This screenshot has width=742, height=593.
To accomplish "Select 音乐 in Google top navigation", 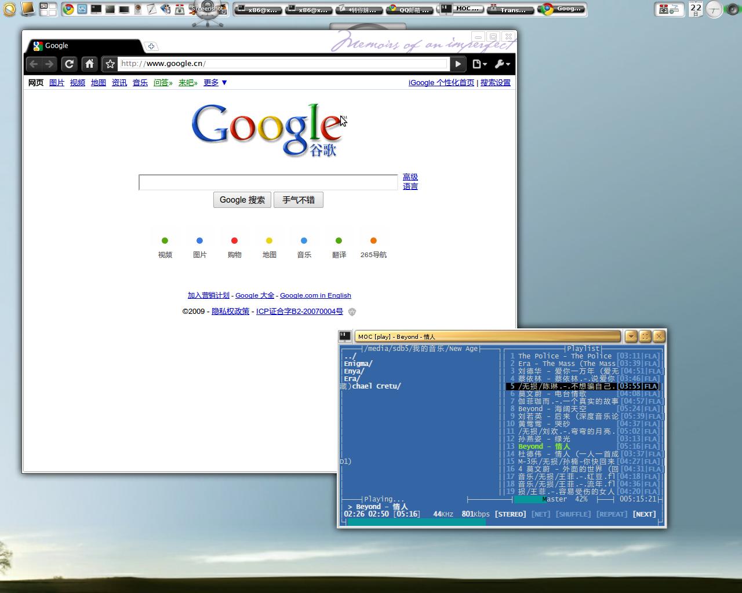I will pyautogui.click(x=140, y=83).
